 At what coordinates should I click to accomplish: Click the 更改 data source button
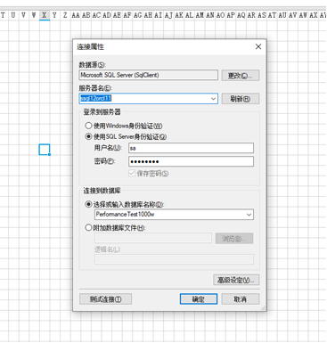pos(241,76)
